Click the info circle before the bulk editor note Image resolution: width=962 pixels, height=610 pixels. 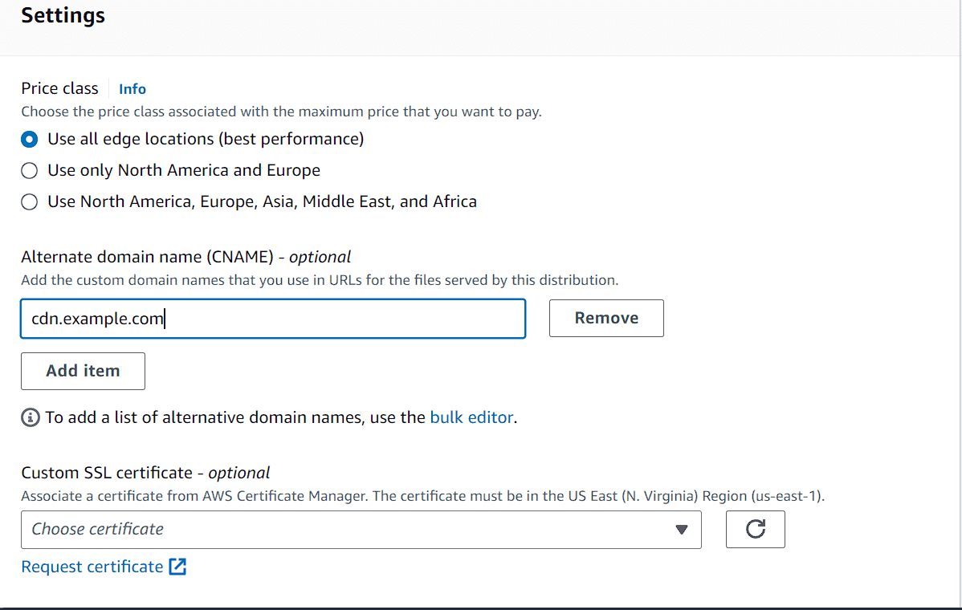[x=30, y=417]
